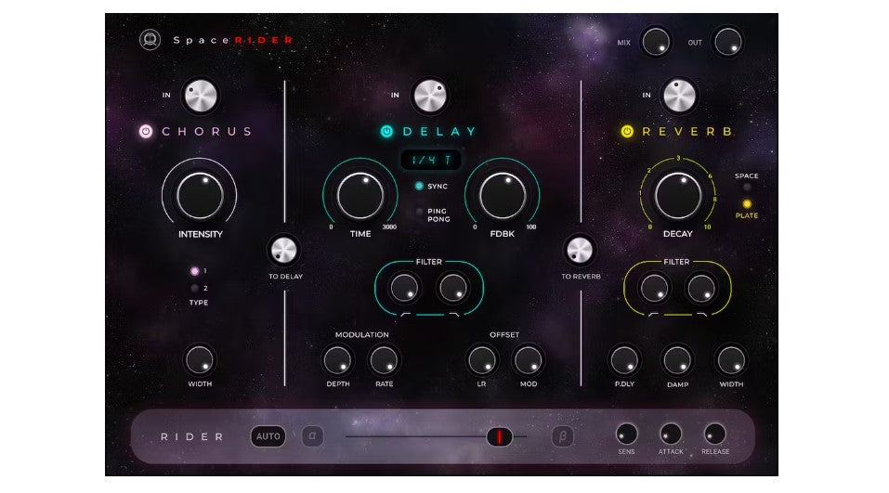Screen dimensions: 889x493
Task: Click the OFFSET label
Action: (x=504, y=335)
